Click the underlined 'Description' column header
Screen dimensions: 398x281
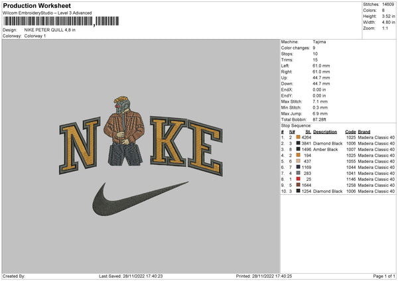point(325,132)
